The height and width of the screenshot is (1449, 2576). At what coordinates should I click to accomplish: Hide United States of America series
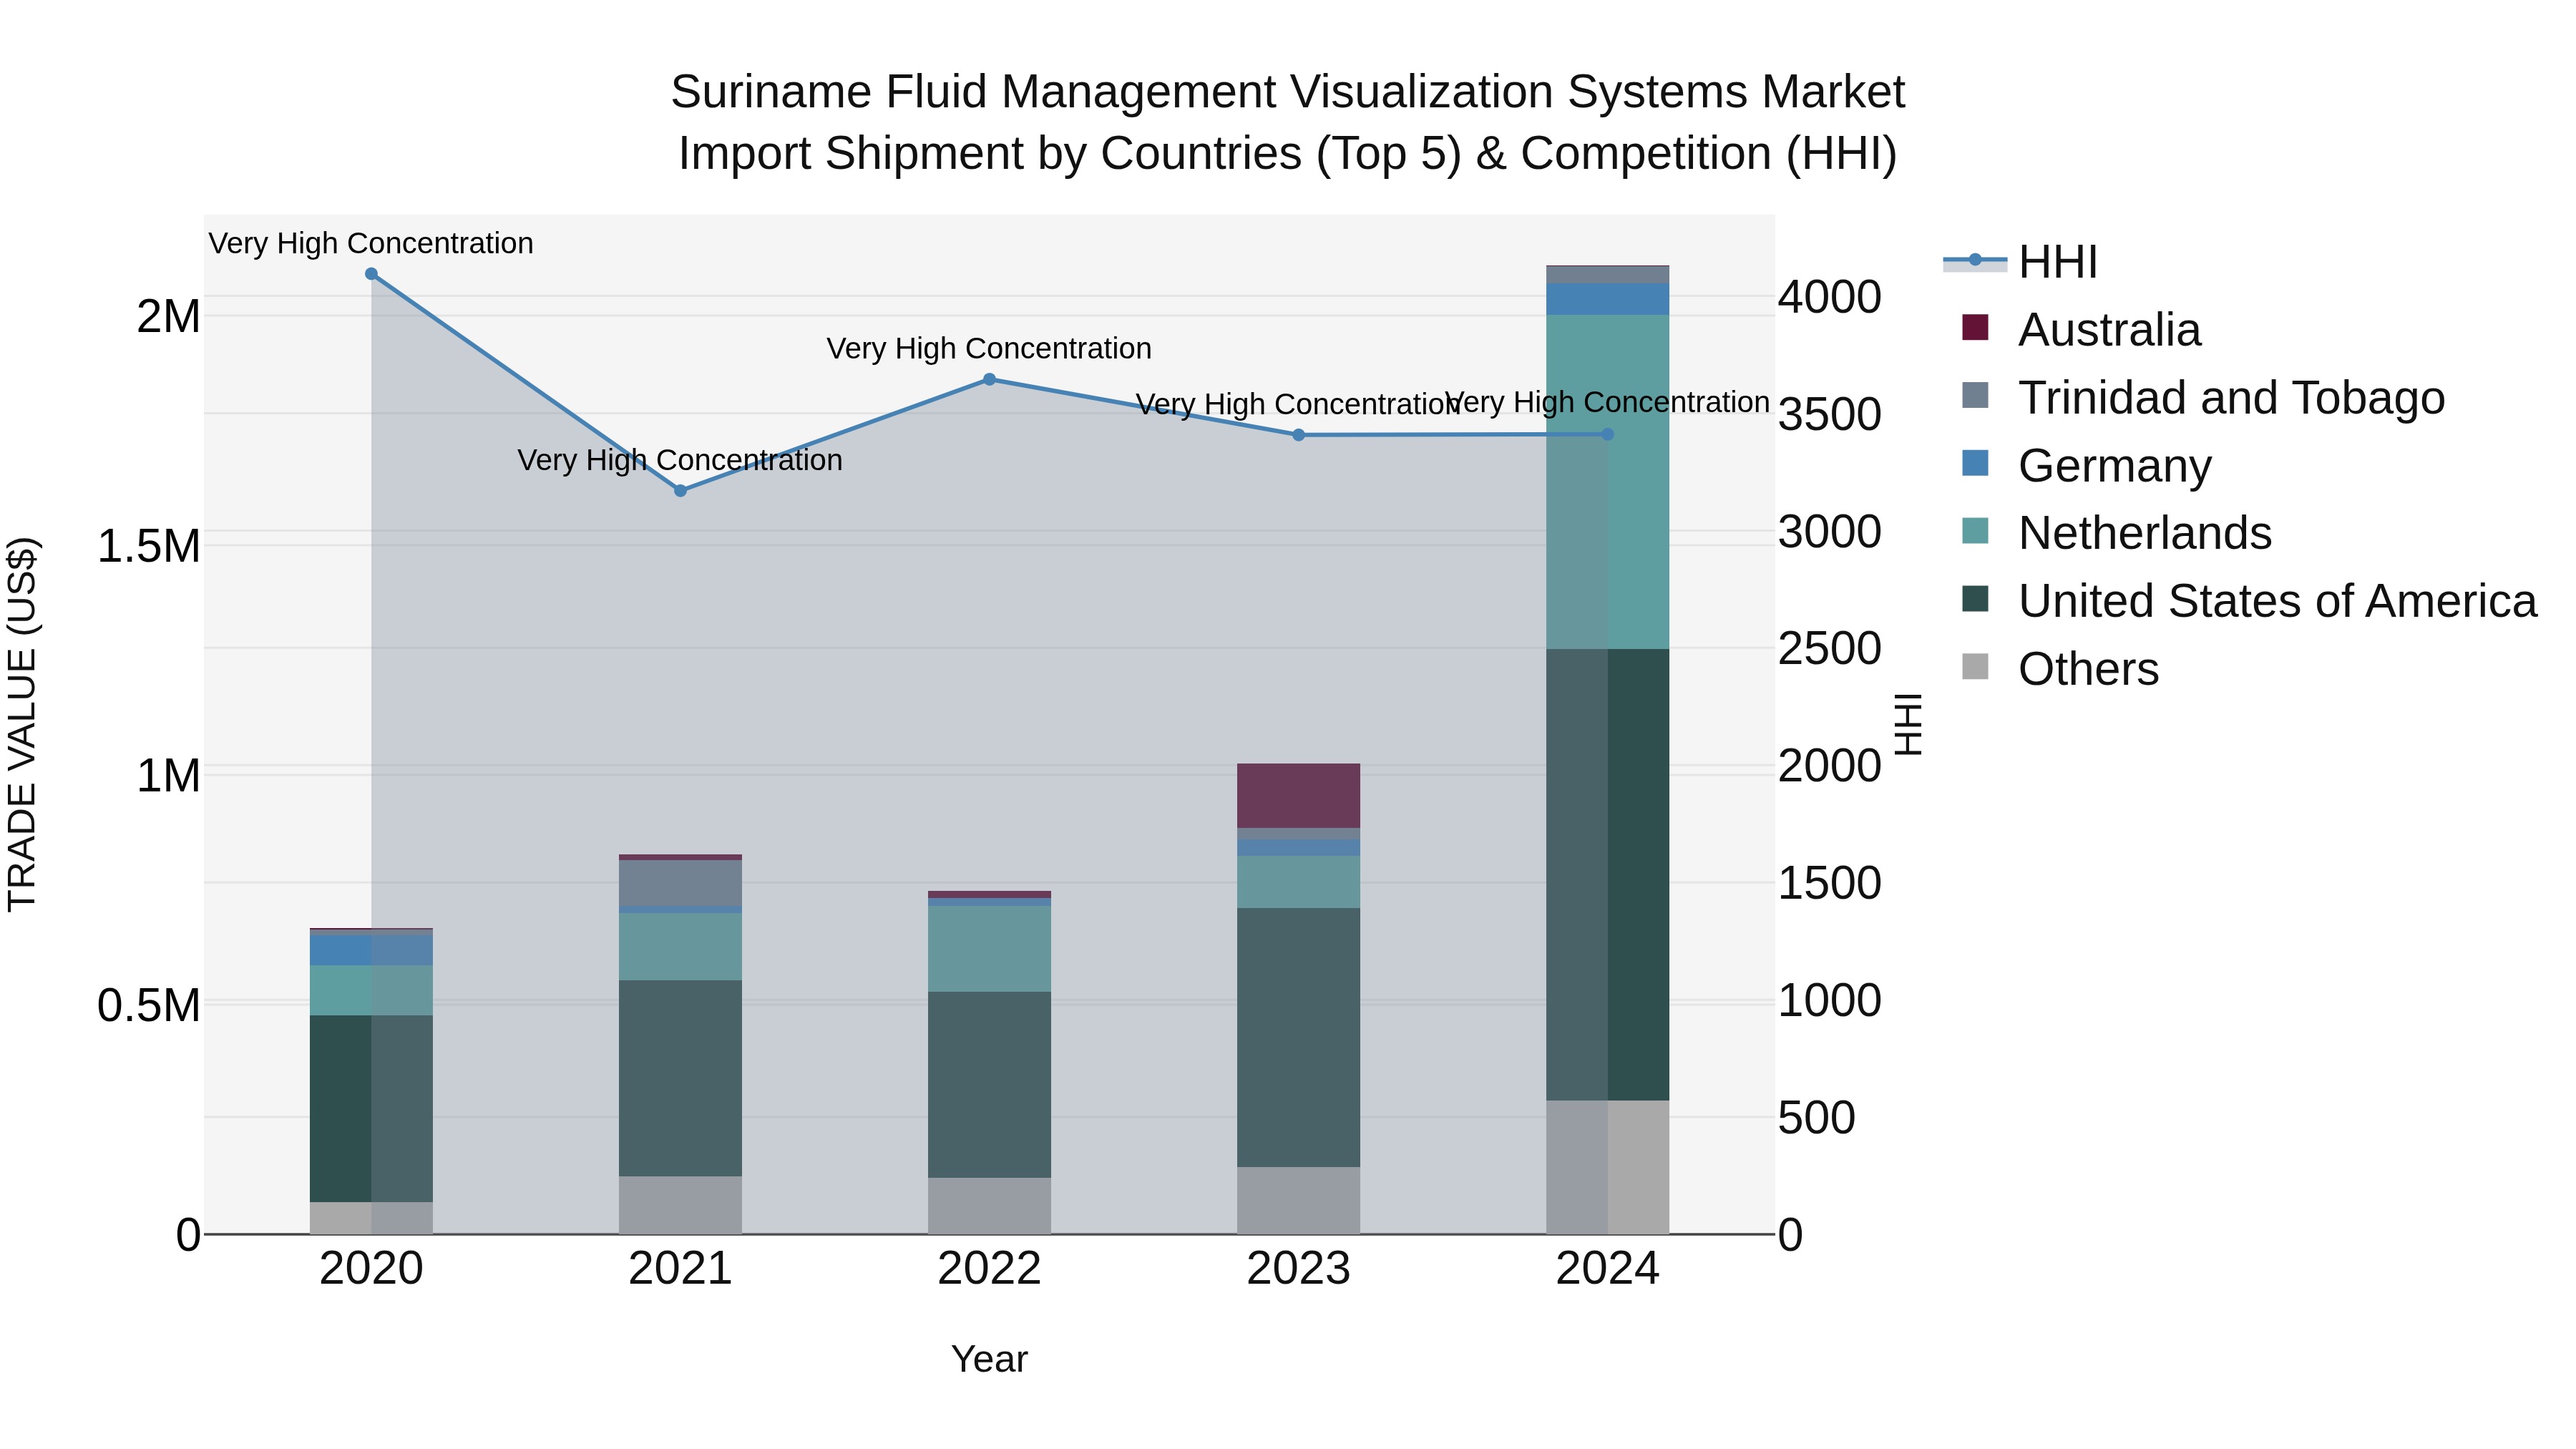click(2249, 601)
